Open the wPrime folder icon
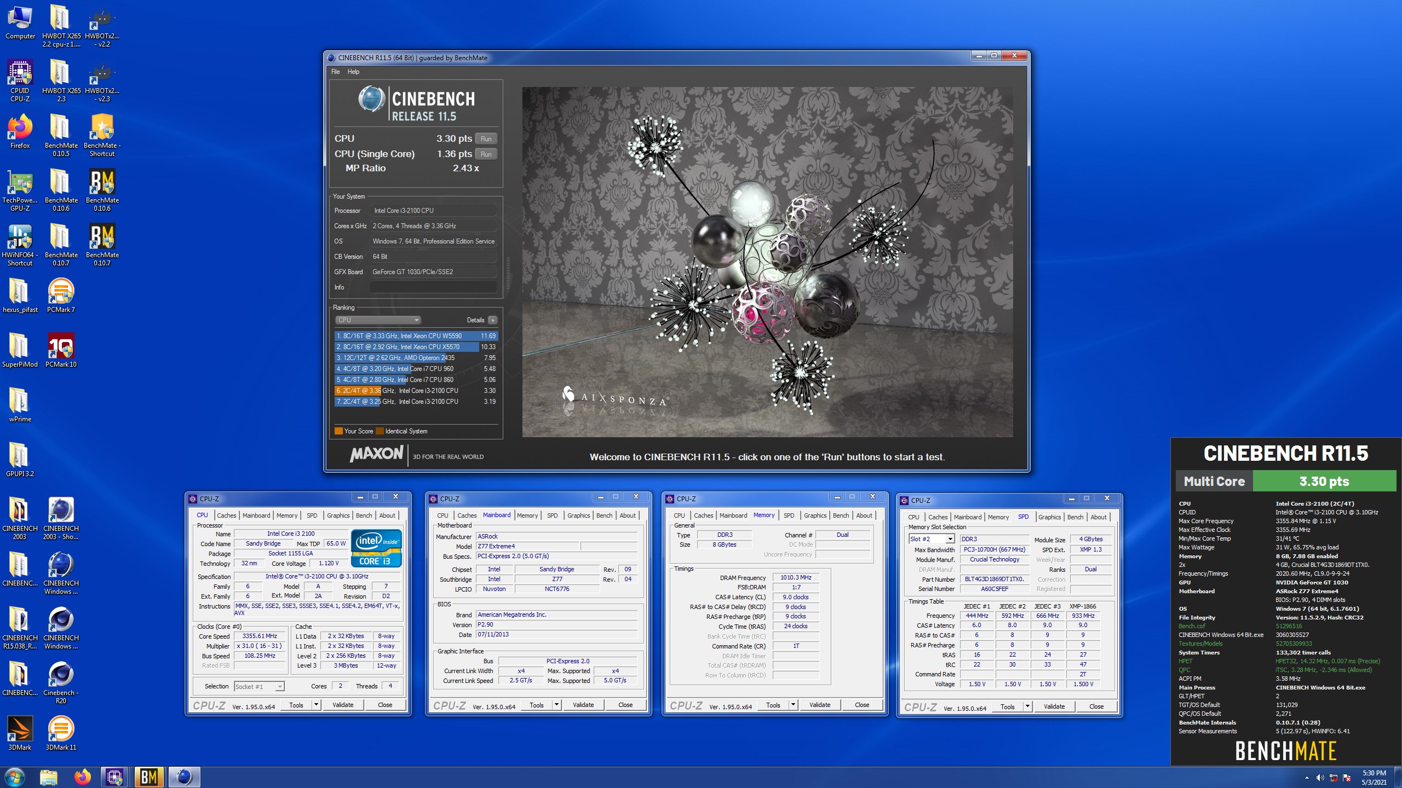 click(x=20, y=405)
